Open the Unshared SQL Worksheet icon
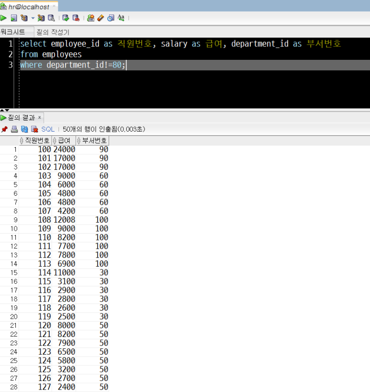 coord(90,18)
